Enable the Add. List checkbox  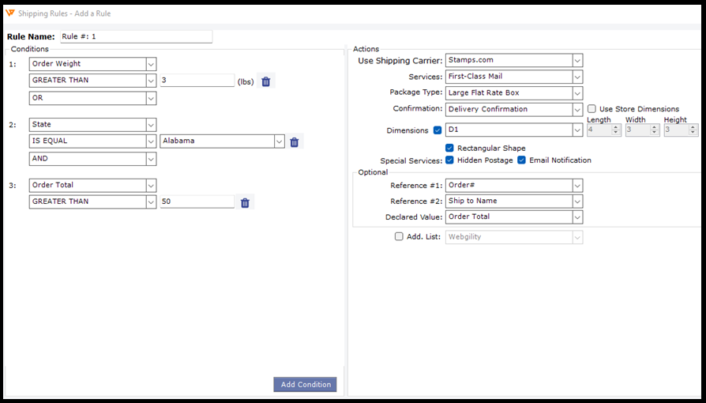(399, 236)
